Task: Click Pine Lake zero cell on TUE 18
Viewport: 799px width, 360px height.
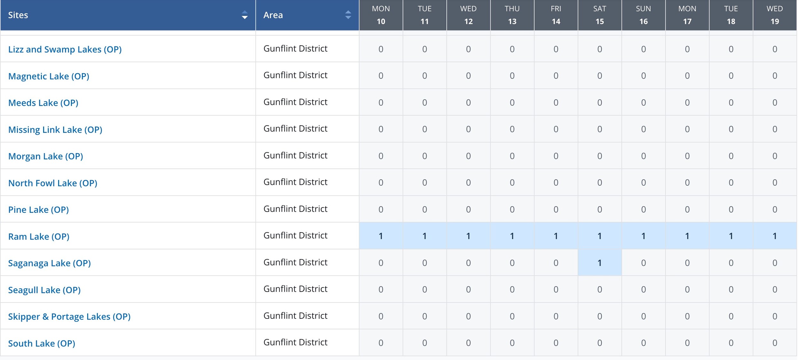Action: pos(731,209)
